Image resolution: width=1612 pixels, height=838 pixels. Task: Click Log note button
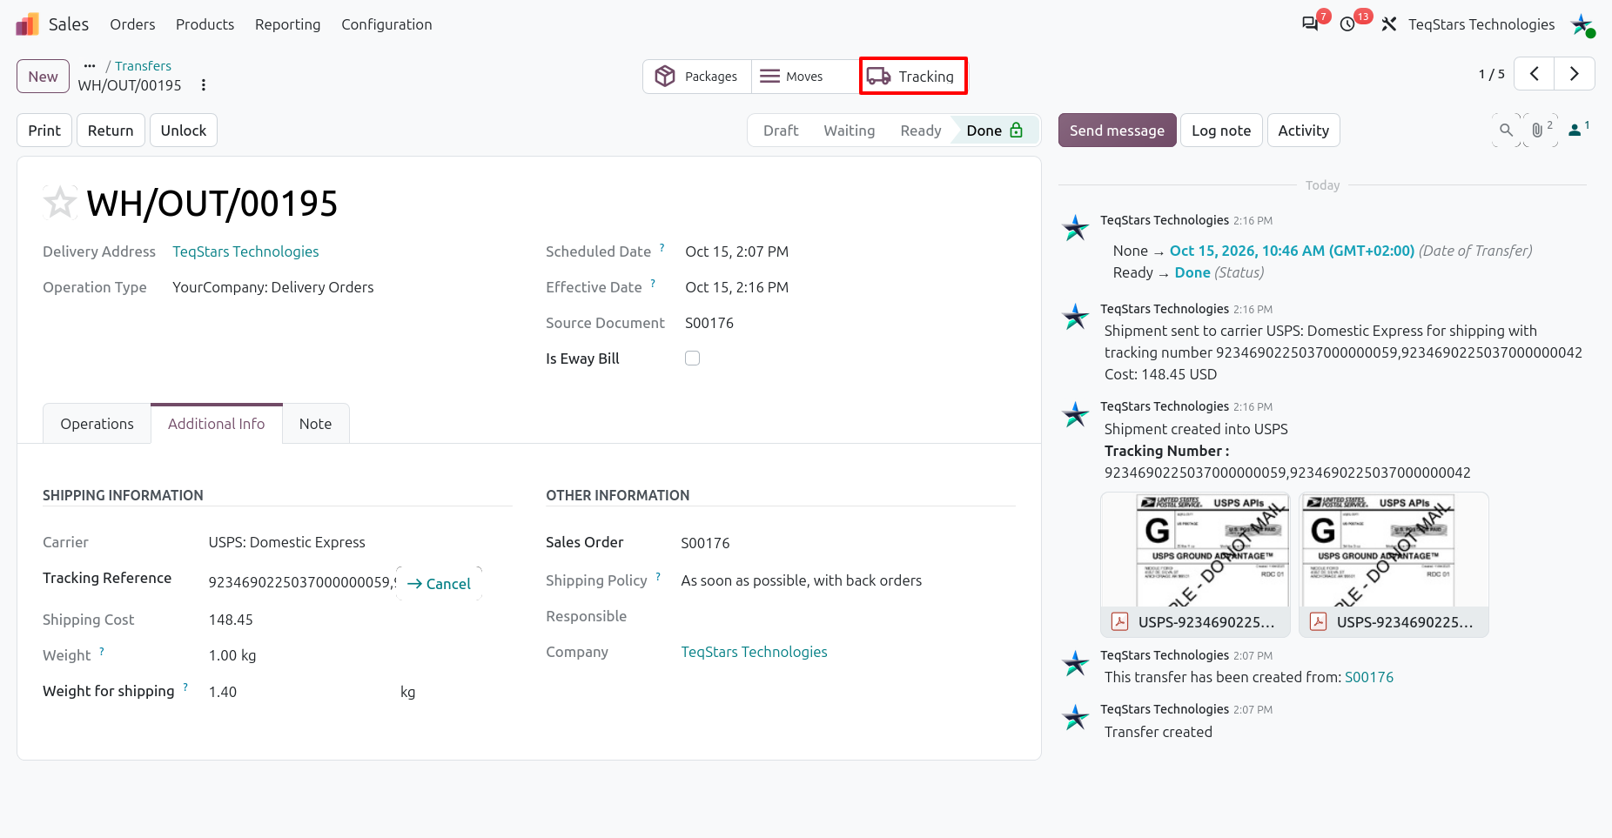pos(1221,131)
